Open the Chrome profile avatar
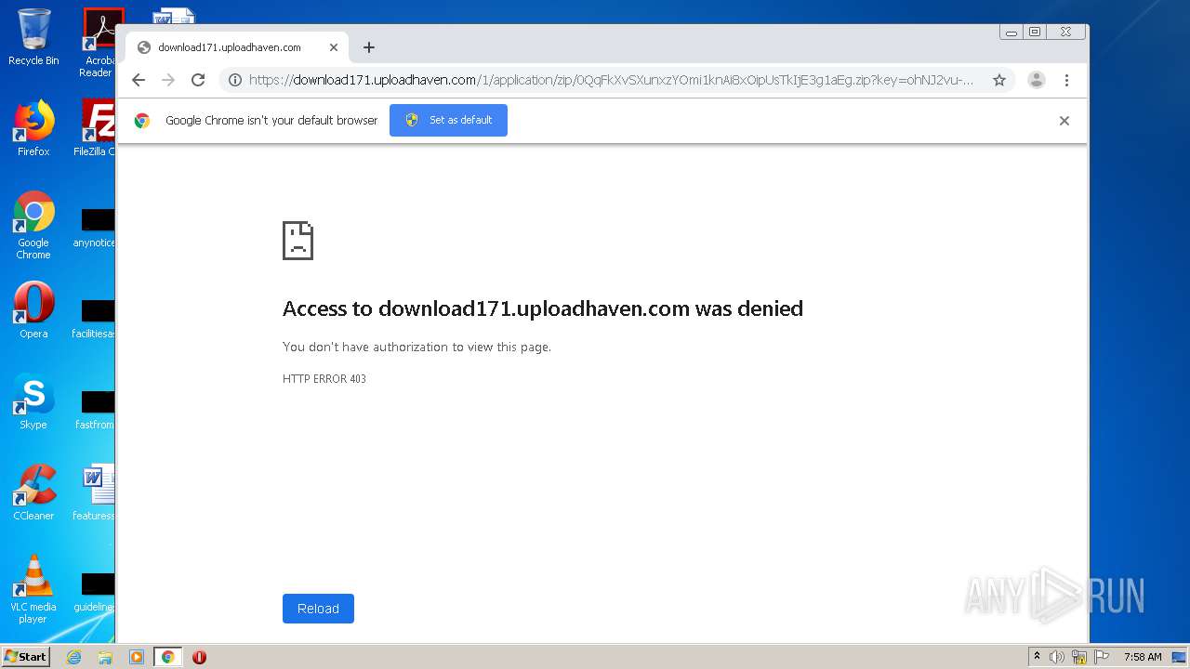Screen dimensions: 1190x669 (1037, 80)
